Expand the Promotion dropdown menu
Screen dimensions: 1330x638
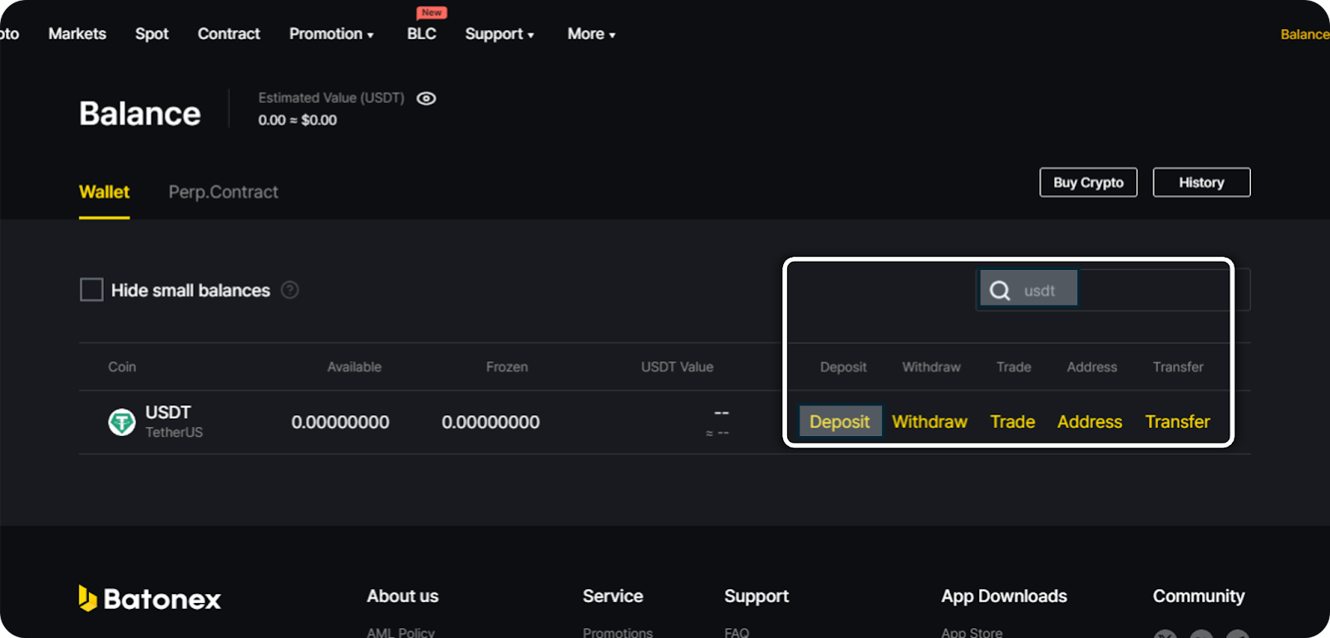pyautogui.click(x=332, y=34)
